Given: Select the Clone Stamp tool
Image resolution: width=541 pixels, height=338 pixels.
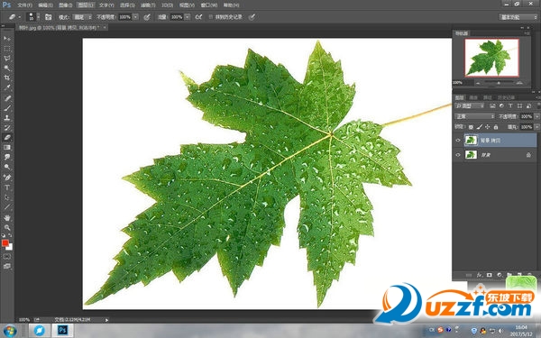Looking at the screenshot, I should pyautogui.click(x=7, y=117).
